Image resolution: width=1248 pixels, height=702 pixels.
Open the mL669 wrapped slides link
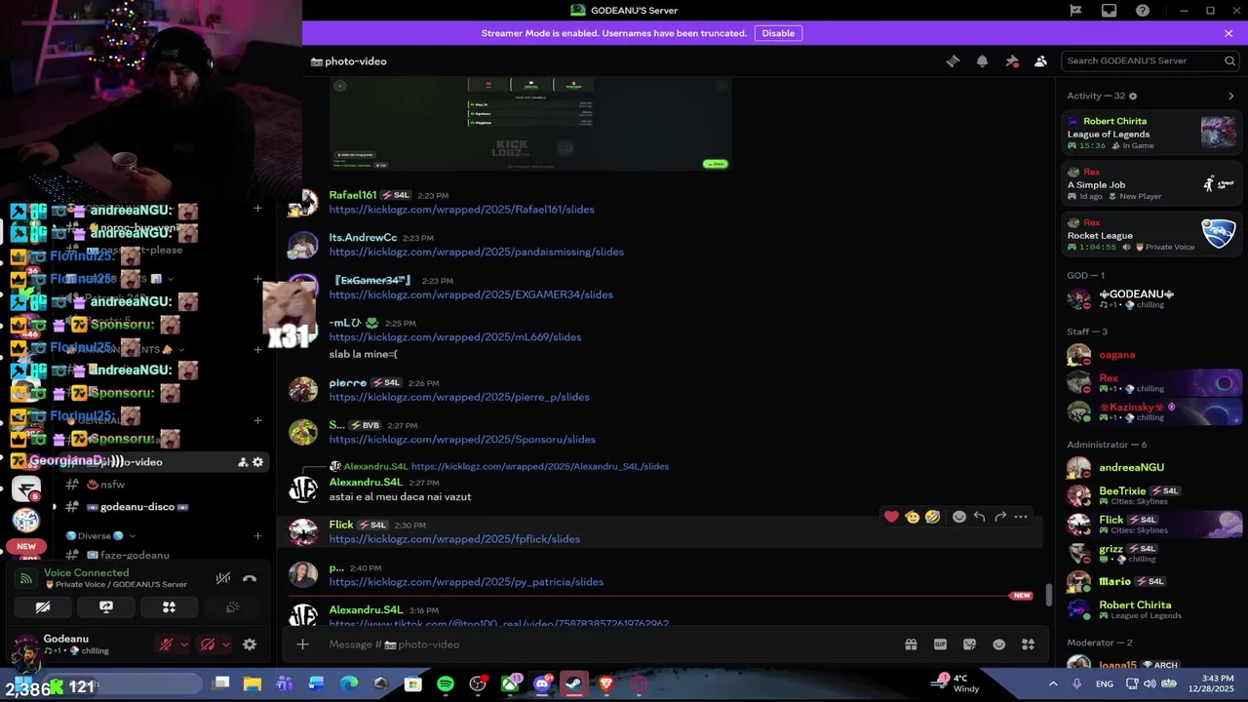[454, 337]
